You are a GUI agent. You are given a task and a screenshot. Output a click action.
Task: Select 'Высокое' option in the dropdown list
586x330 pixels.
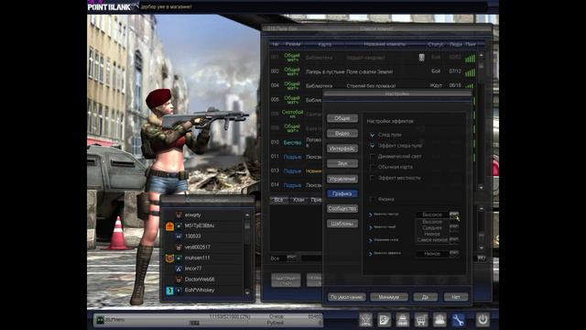432,222
